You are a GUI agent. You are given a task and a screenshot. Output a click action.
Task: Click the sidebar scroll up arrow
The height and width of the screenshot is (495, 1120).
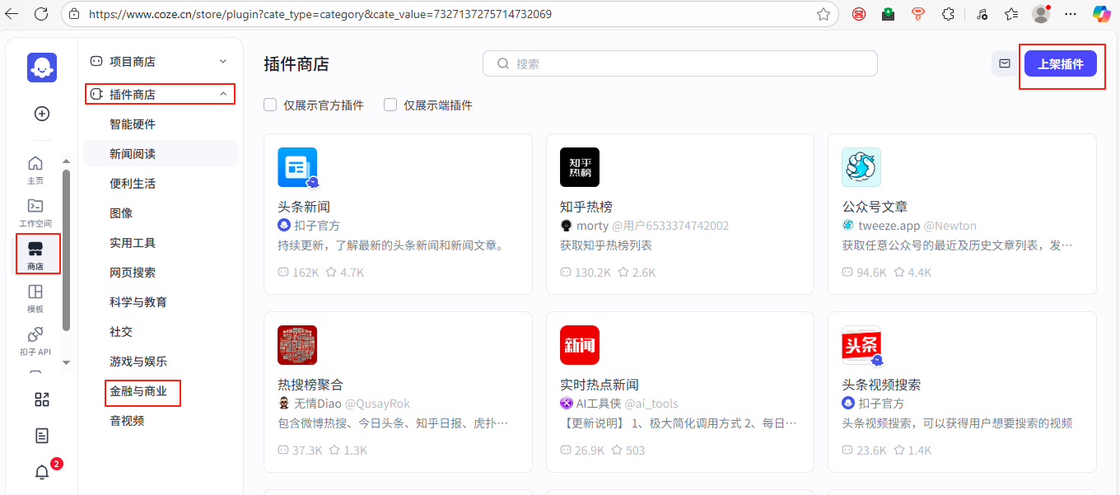67,161
